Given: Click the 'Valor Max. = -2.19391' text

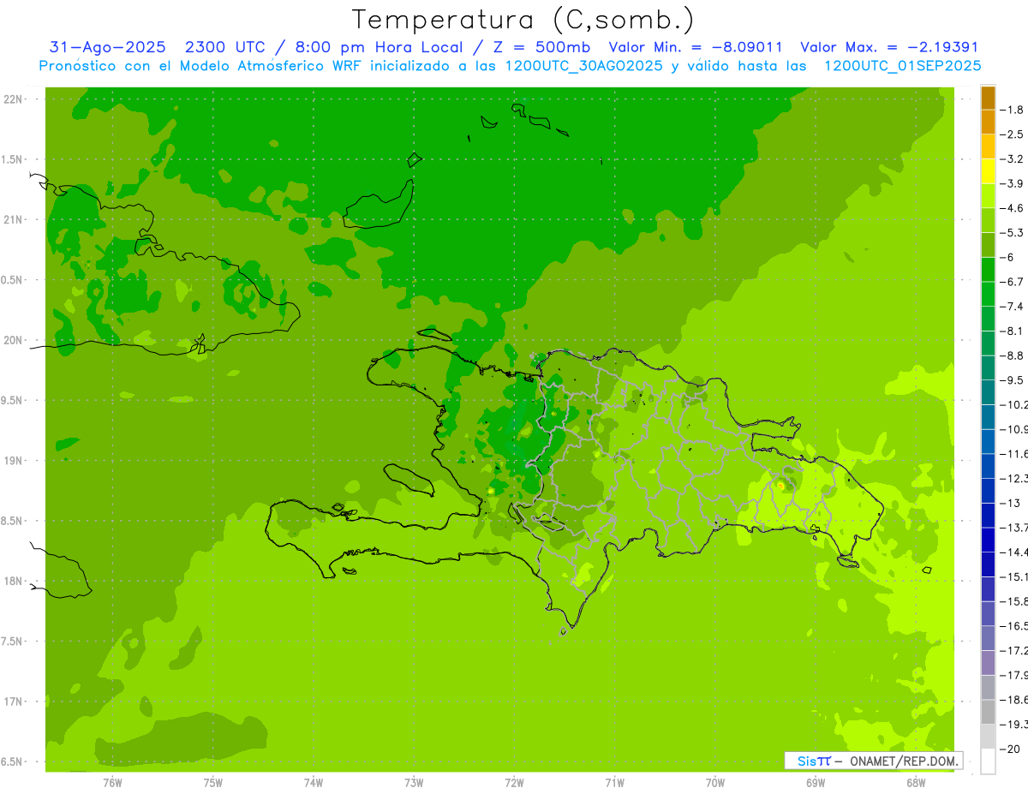Looking at the screenshot, I should click(889, 47).
